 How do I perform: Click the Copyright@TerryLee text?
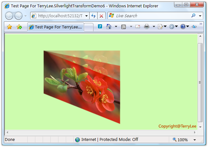coord(178,126)
